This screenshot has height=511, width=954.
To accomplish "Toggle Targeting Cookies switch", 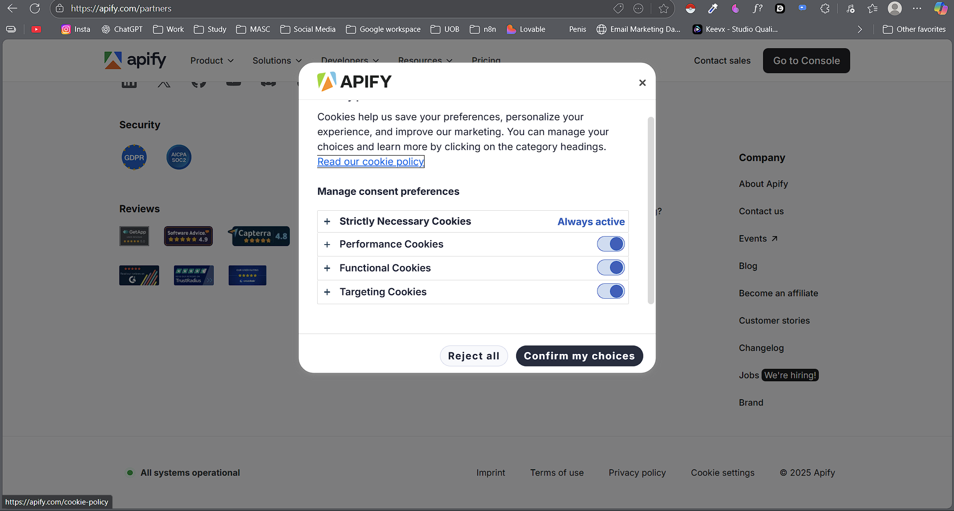I will (610, 292).
